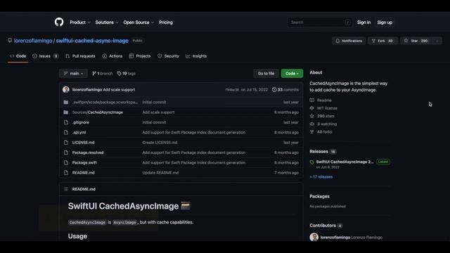Expand the Star lists dropdown arrow

(x=437, y=41)
